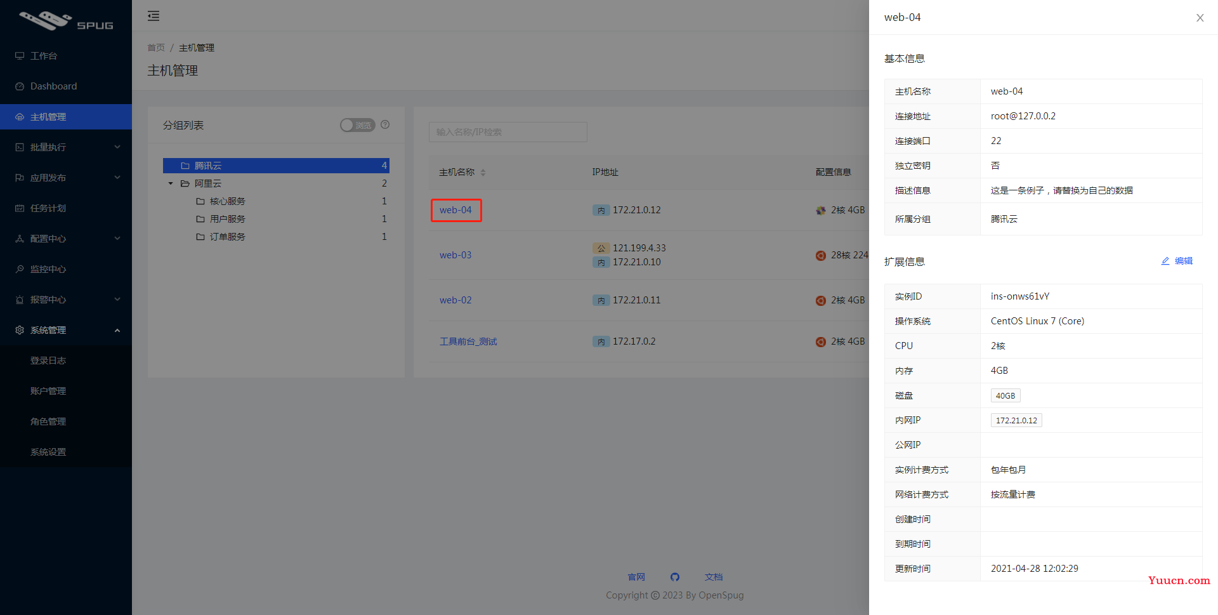Screen dimensions: 1218x615
Task: Collapse the sidebar with the menu-fold icon
Action: pos(154,16)
